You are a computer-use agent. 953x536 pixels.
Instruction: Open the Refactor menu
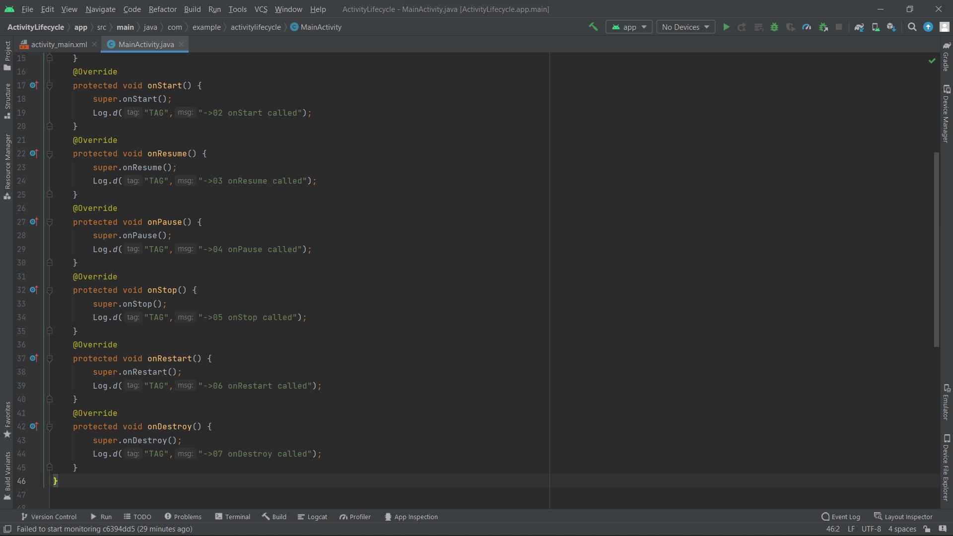coord(162,9)
